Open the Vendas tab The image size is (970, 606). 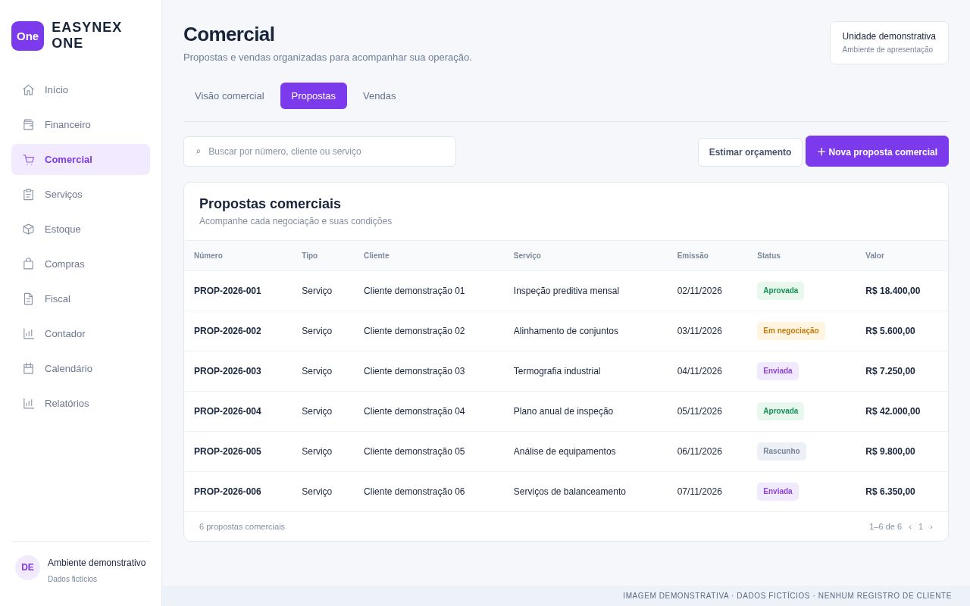click(380, 95)
